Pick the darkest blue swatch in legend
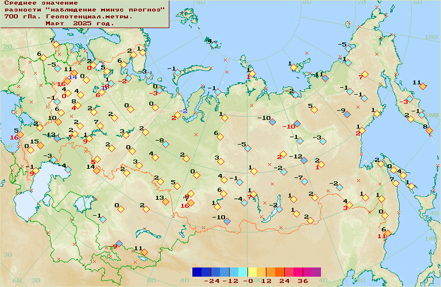Viewport: 441px width, 287px height. 197,272
